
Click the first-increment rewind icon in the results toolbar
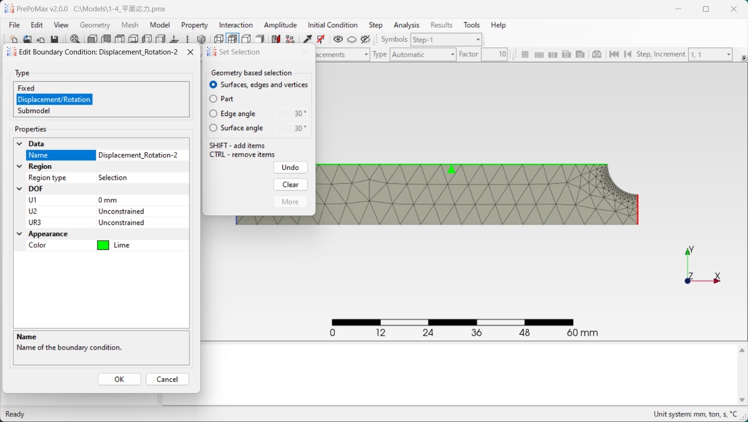point(614,54)
